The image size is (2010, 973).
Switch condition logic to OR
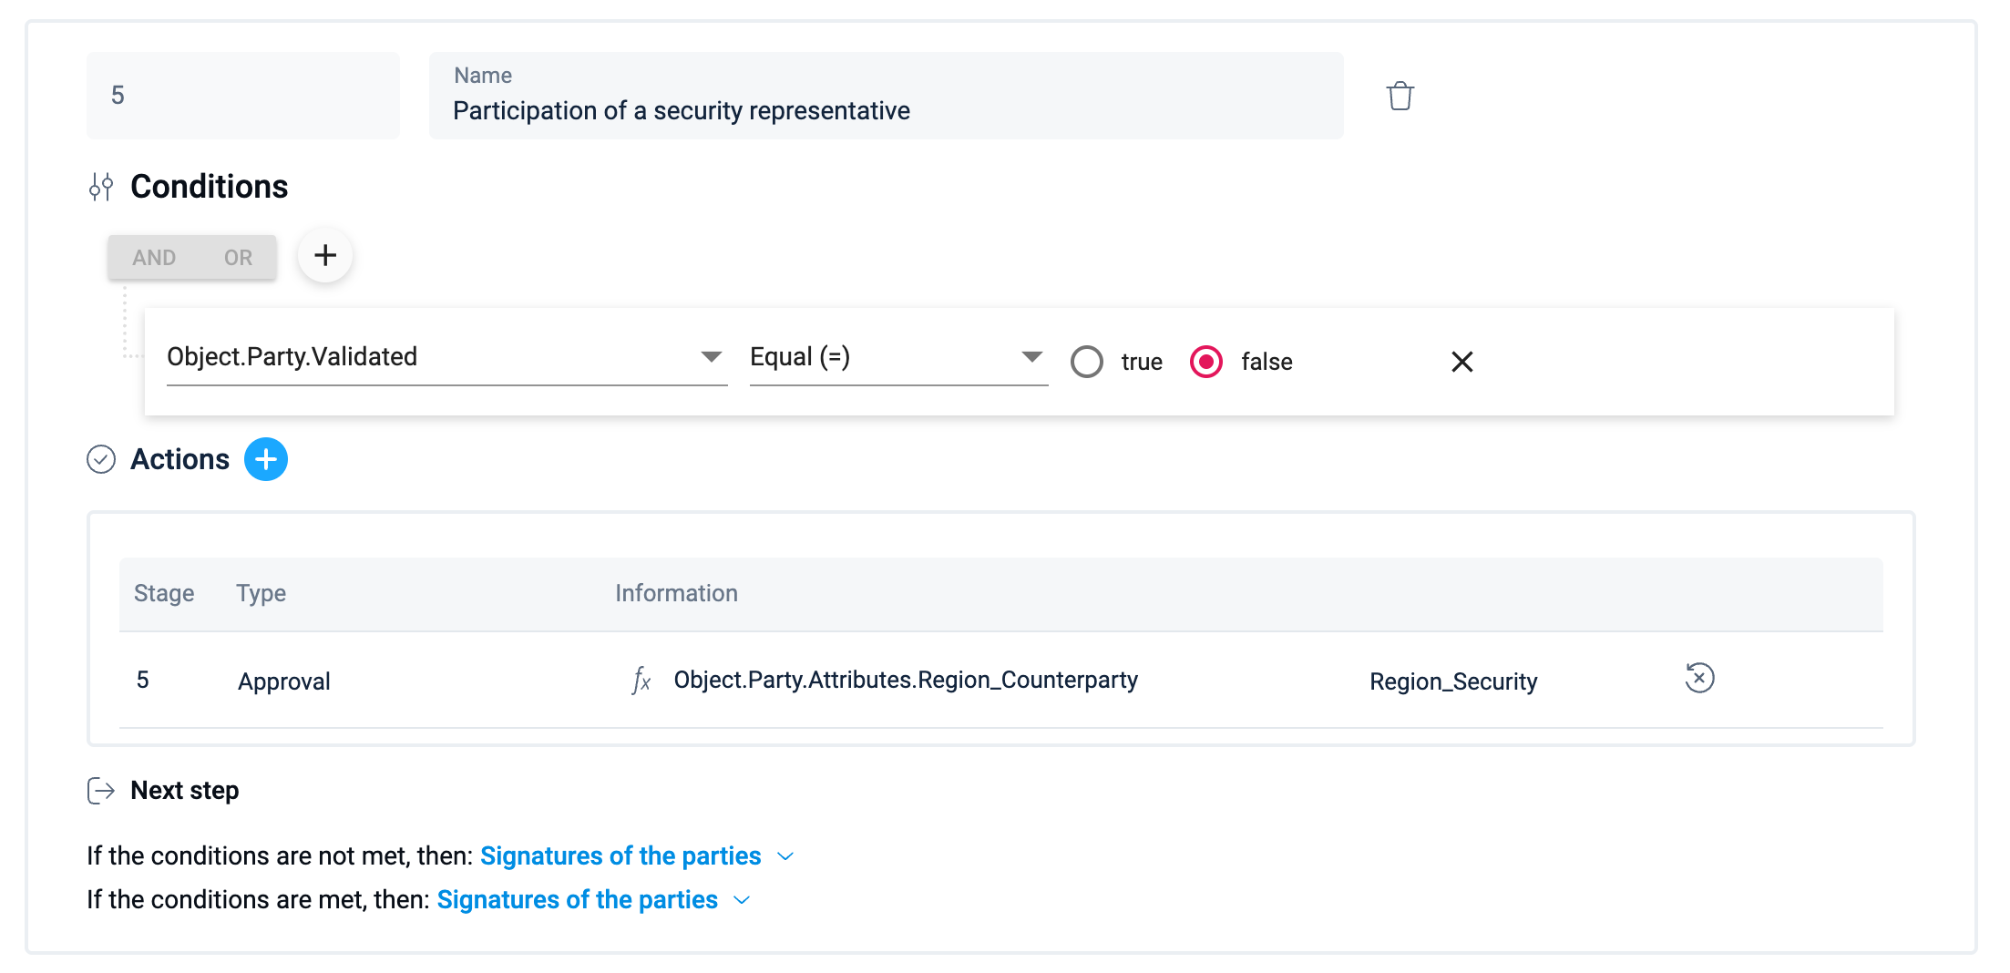pos(238,258)
